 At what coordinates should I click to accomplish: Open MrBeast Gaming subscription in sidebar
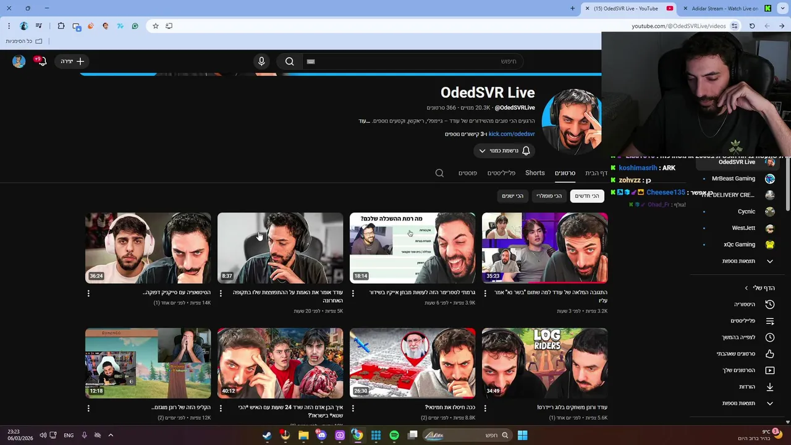pos(738,179)
